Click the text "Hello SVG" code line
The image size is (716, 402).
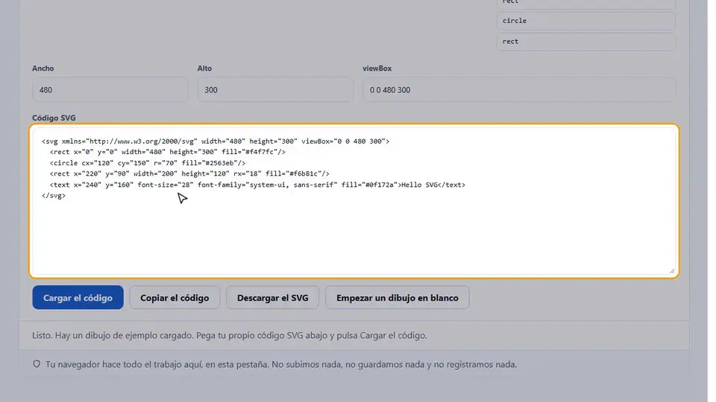click(x=257, y=185)
